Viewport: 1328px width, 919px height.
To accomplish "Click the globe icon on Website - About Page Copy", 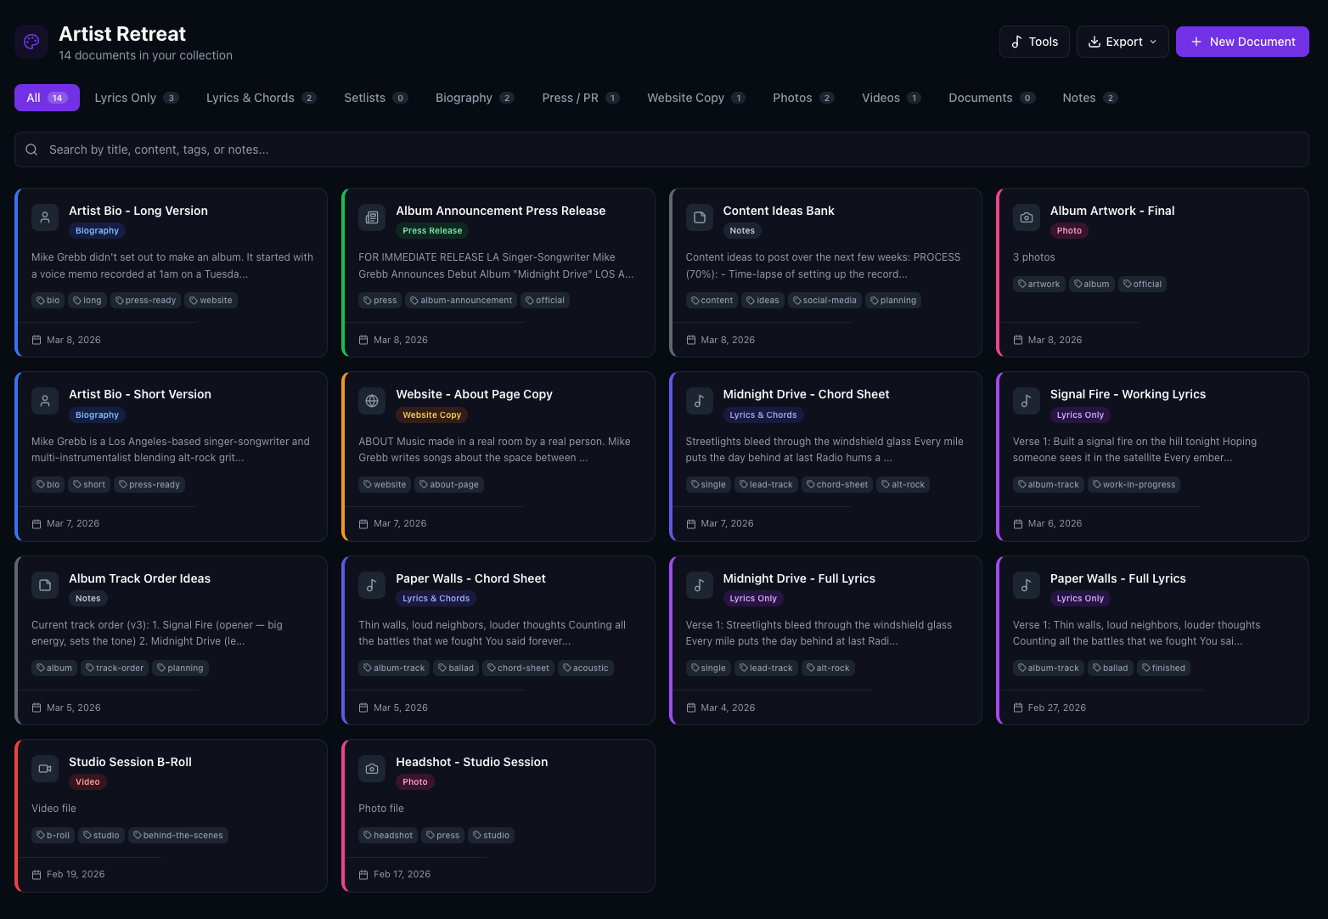I will pyautogui.click(x=372, y=401).
